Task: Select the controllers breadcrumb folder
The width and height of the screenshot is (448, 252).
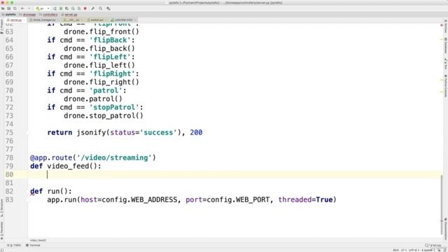Action: click(x=48, y=14)
